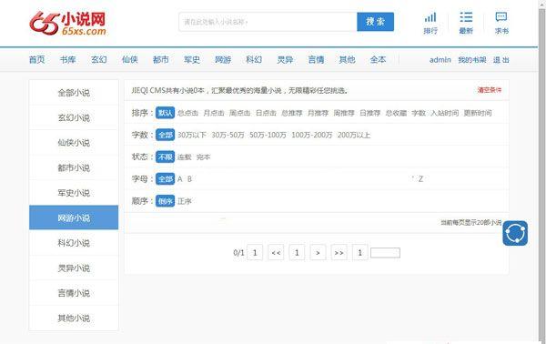
Task: Select 言情小说 in the sidebar
Action: pos(74,293)
